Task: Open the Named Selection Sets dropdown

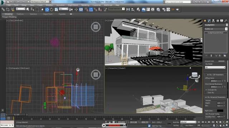Action: pos(116,9)
